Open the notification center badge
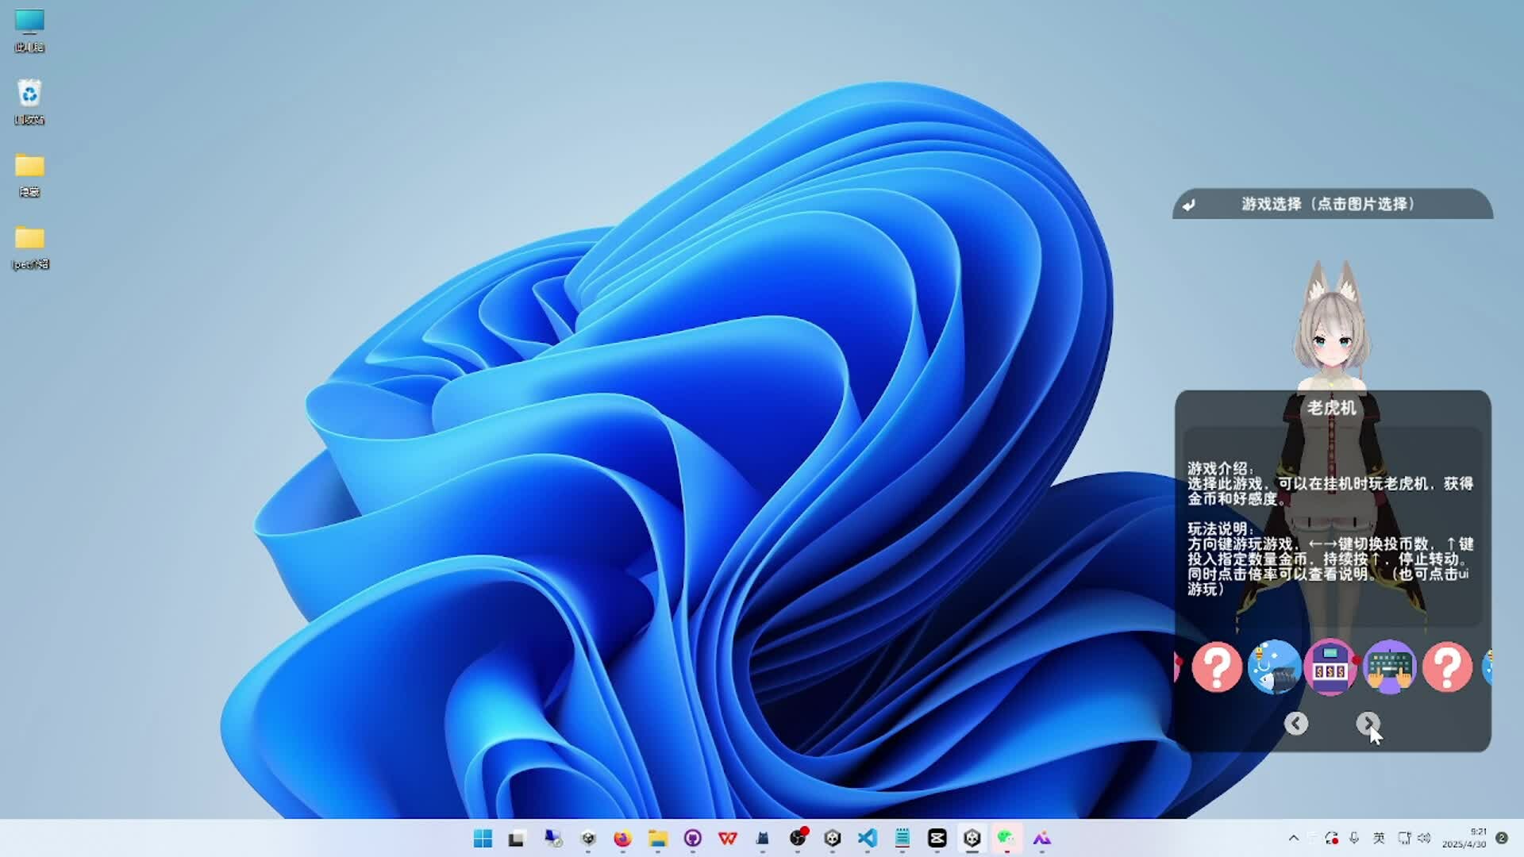 [1502, 838]
